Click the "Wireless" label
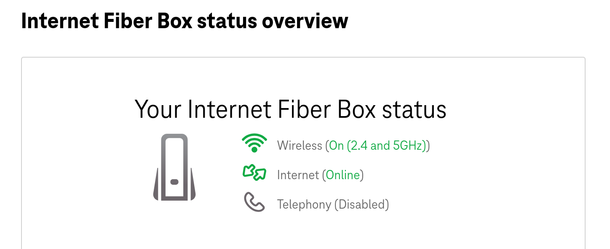 (300, 146)
